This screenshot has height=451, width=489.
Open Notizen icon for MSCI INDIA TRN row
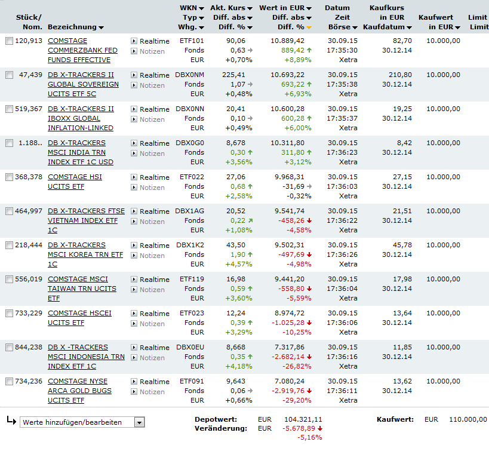click(134, 154)
